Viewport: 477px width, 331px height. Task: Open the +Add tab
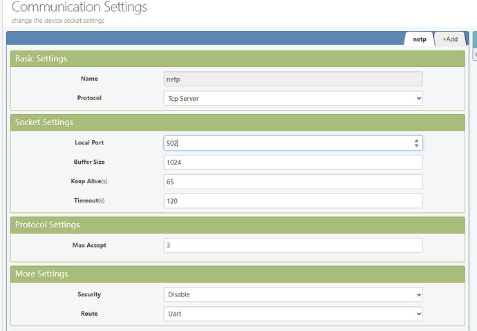coord(449,39)
